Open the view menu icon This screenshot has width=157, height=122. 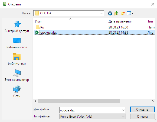tap(130, 13)
